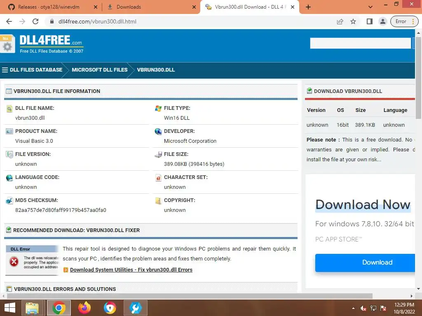The width and height of the screenshot is (422, 316).
Task: Click the Developer globe icon
Action: tap(158, 131)
